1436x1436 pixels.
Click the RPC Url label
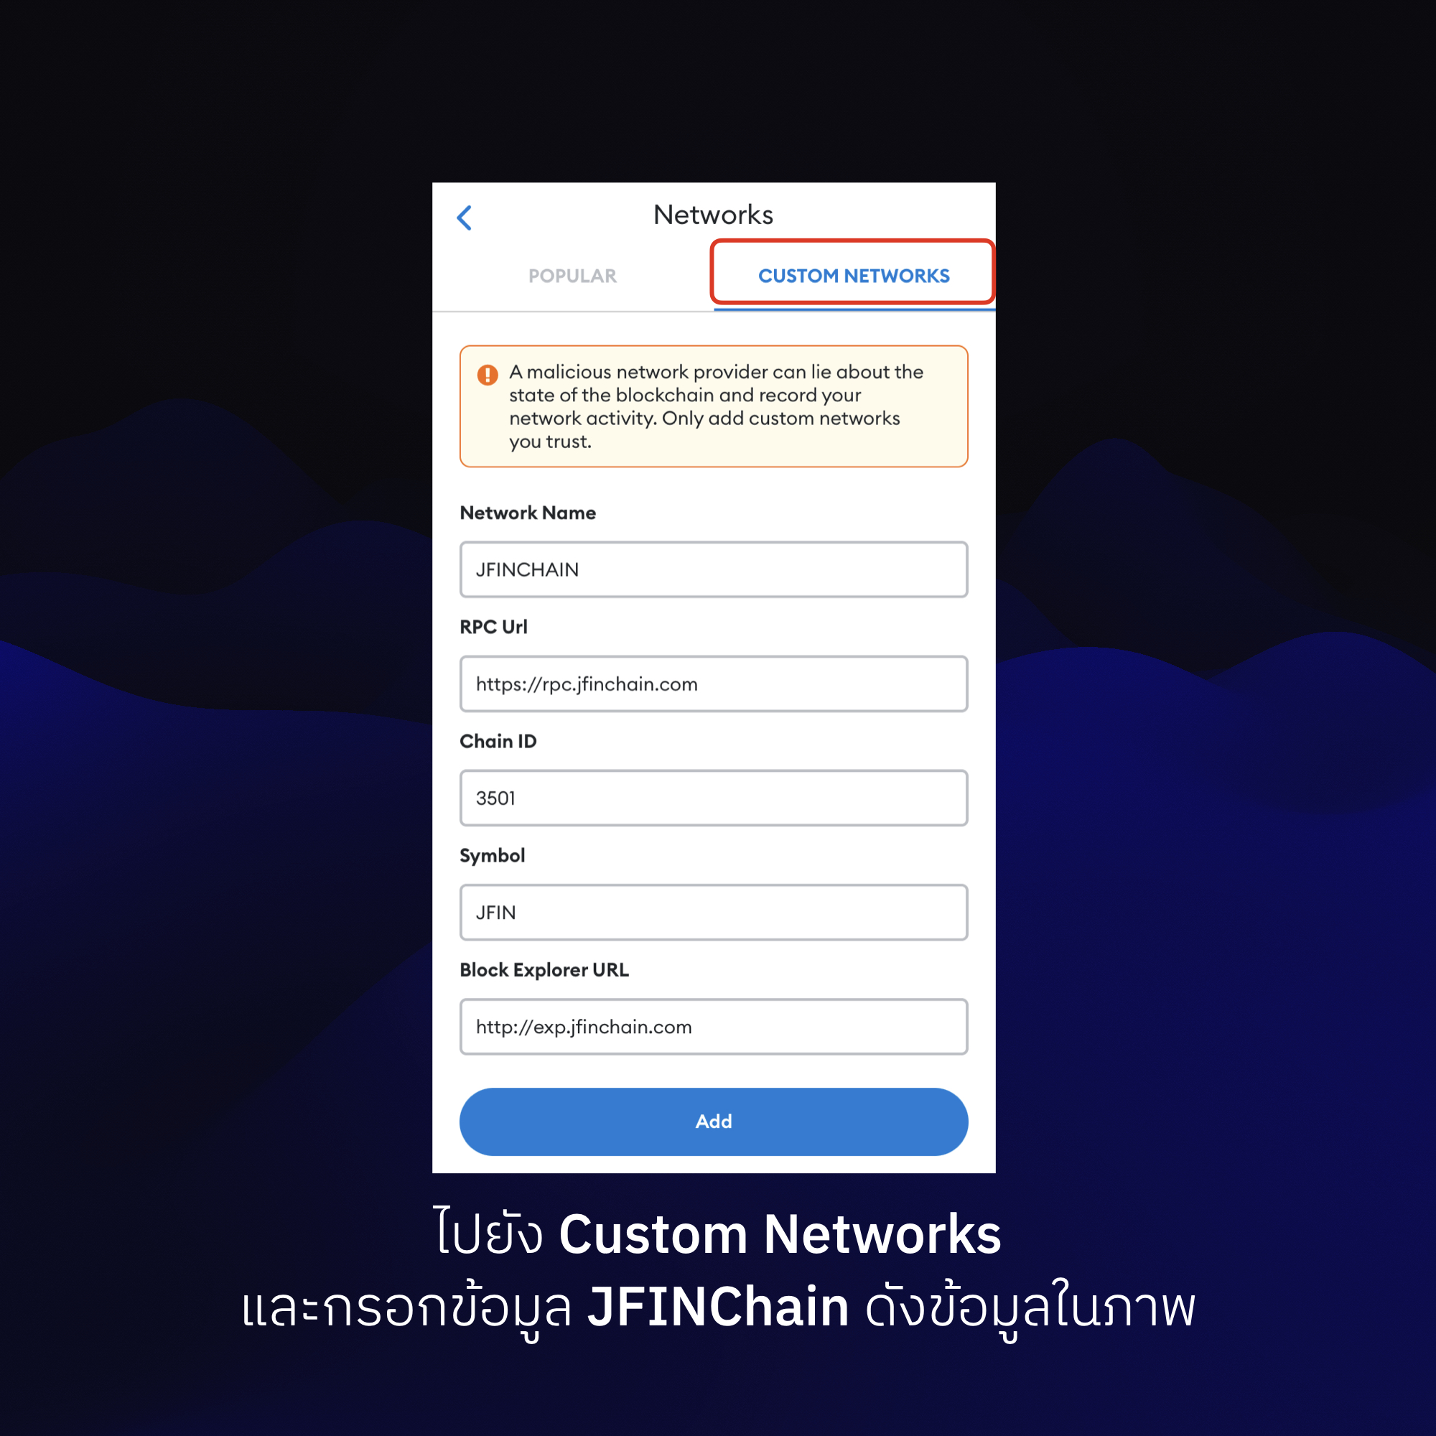pyautogui.click(x=493, y=627)
